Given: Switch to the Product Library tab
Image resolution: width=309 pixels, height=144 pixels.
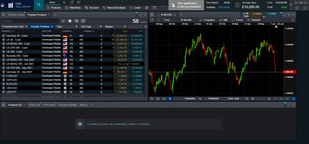Looking at the screenshot, I should (16, 15).
